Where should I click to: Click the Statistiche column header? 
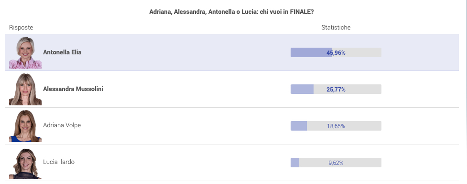336,27
